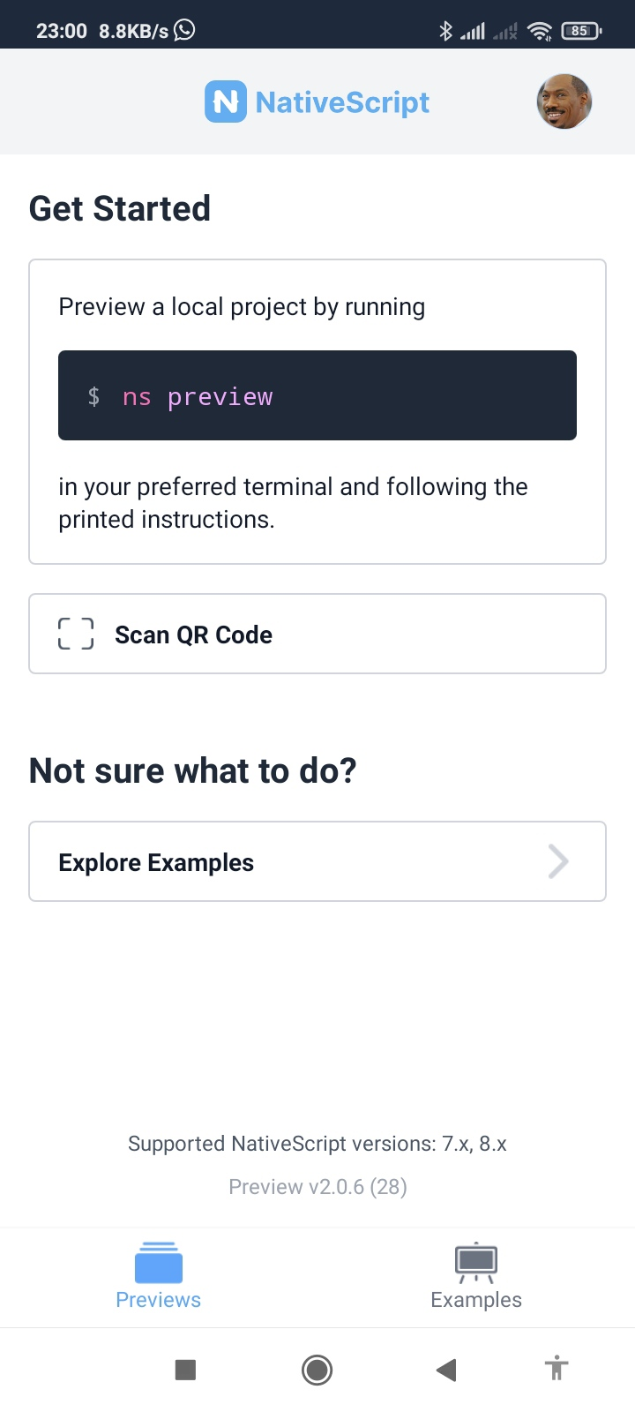Tap the accessibility figure icon
Viewport: 635px width, 1412px height.
(557, 1369)
